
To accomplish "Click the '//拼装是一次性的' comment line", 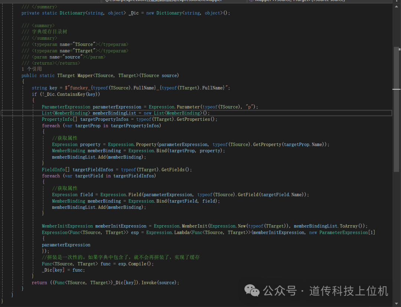I will [121, 257].
